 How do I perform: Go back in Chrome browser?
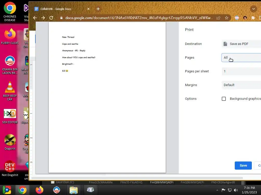pyautogui.click(x=35, y=18)
